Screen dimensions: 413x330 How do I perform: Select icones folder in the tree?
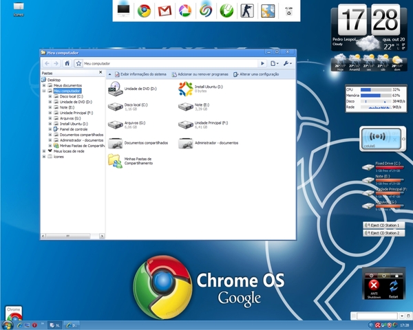click(x=59, y=157)
